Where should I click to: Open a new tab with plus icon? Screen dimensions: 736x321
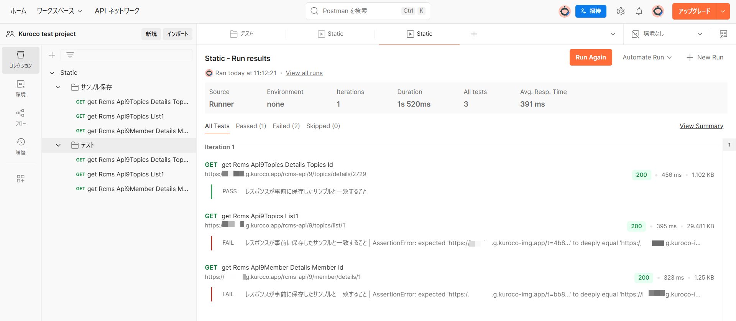(x=474, y=34)
